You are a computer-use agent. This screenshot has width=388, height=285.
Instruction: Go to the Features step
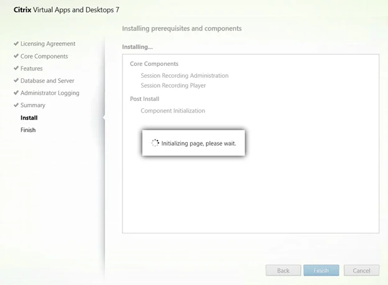[x=32, y=68]
